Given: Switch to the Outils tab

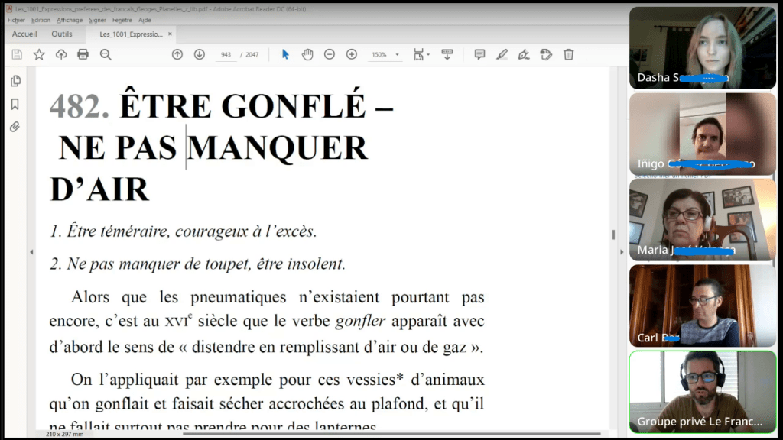Looking at the screenshot, I should (x=62, y=34).
